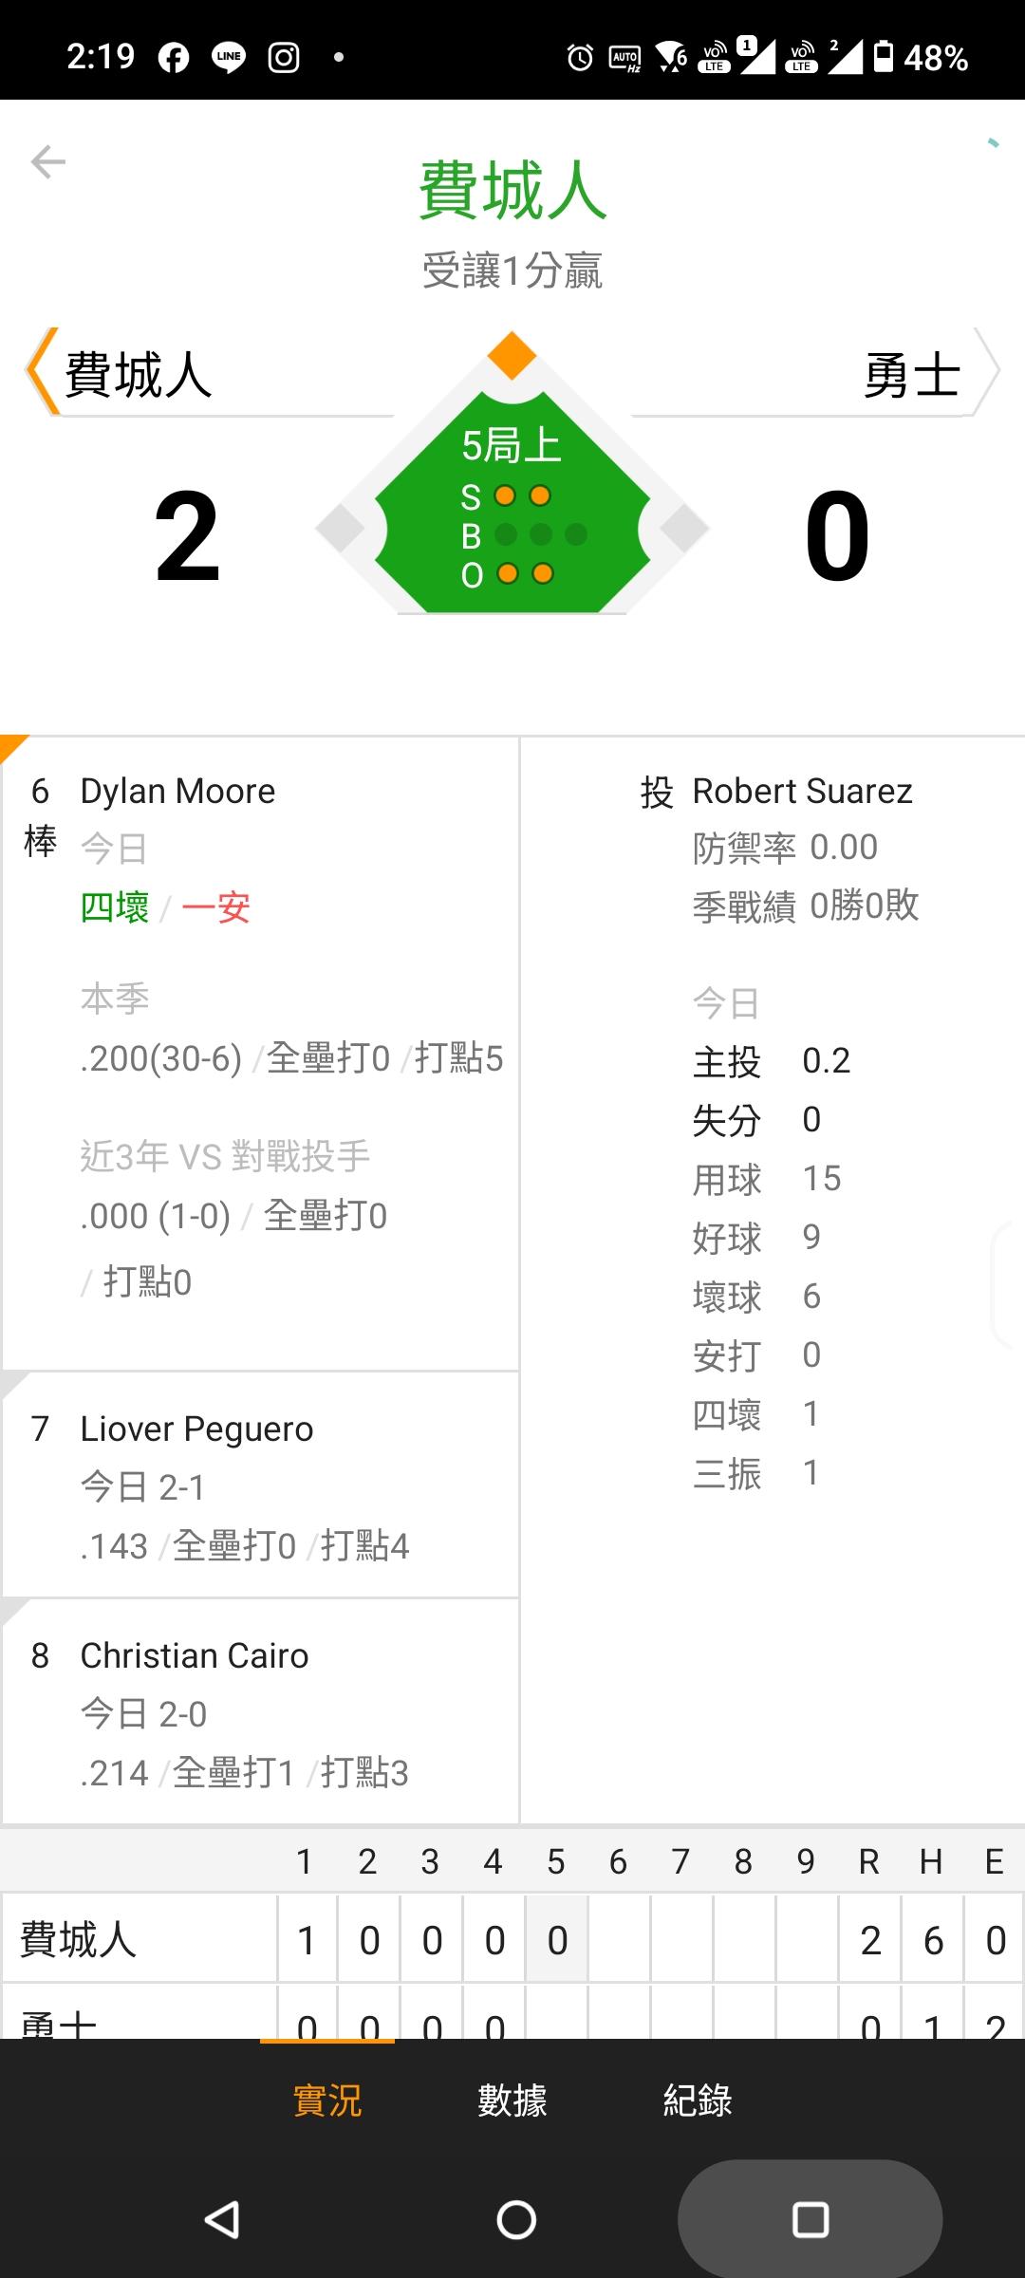This screenshot has width=1025, height=2278.
Task: Switch to the 數據 tab
Action: [512, 2101]
